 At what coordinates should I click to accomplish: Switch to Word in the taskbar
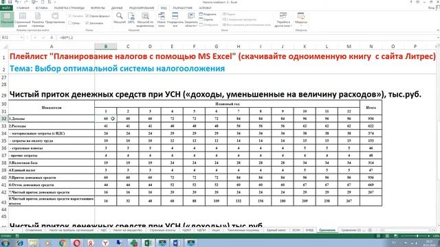177,243
